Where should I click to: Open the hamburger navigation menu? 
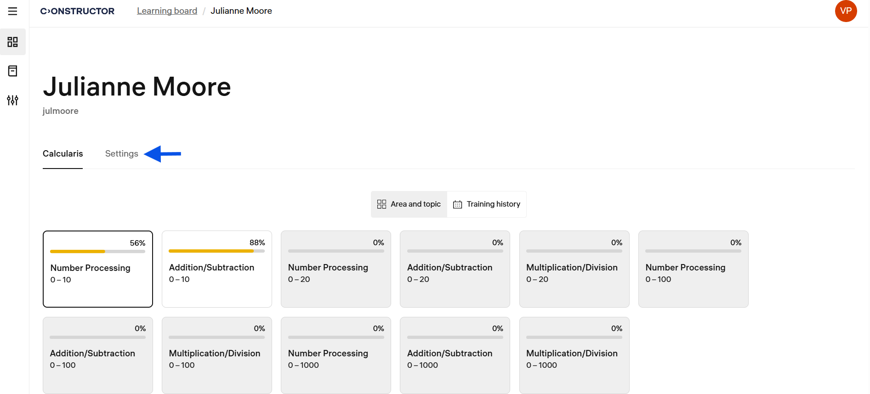coord(12,11)
